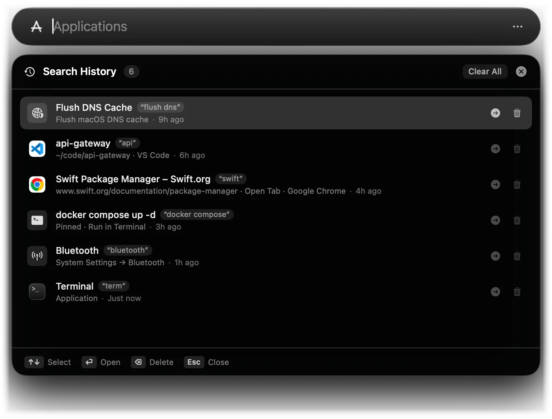Click the terminal icon beside docker compose up -d
Screen dimensions: 552x419
point(37,220)
